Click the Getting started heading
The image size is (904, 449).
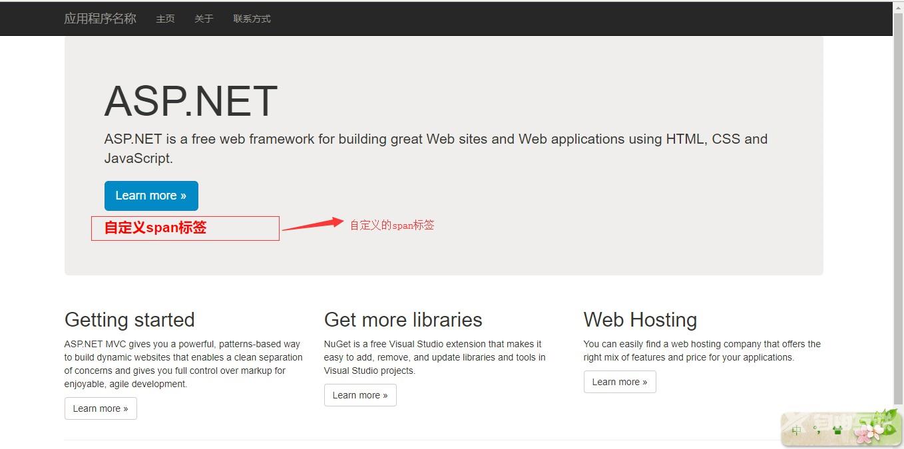click(129, 320)
